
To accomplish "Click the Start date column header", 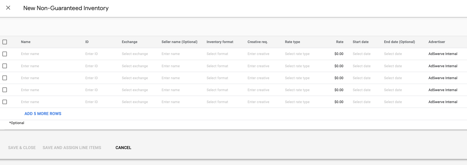I will (x=361, y=42).
